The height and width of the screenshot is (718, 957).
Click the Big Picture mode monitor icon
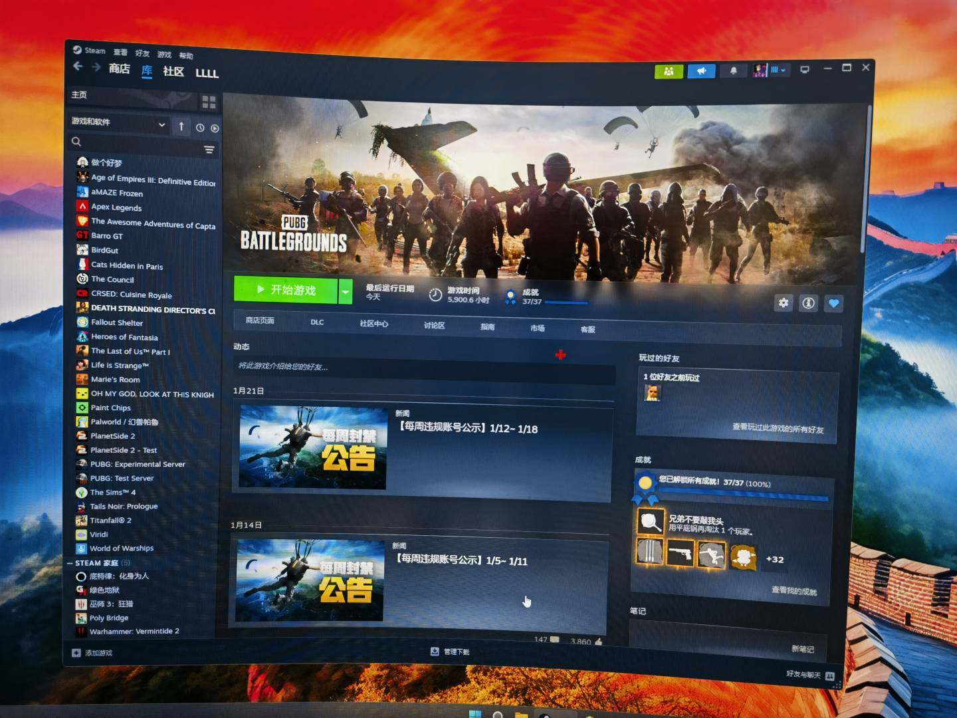coord(805,69)
